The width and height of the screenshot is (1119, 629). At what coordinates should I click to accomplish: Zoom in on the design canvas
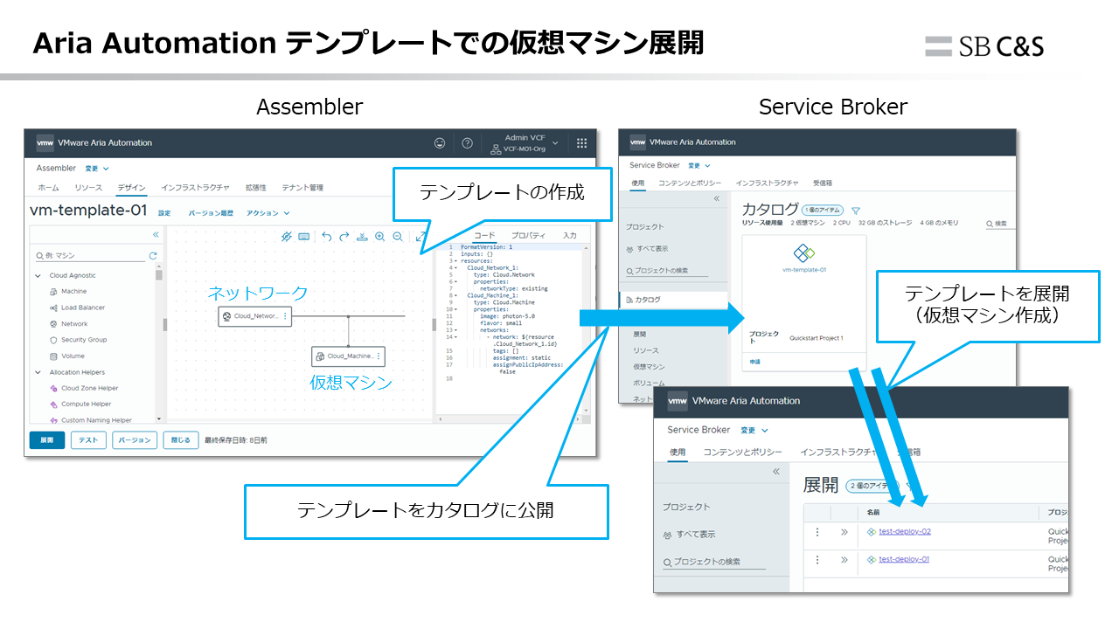point(380,237)
